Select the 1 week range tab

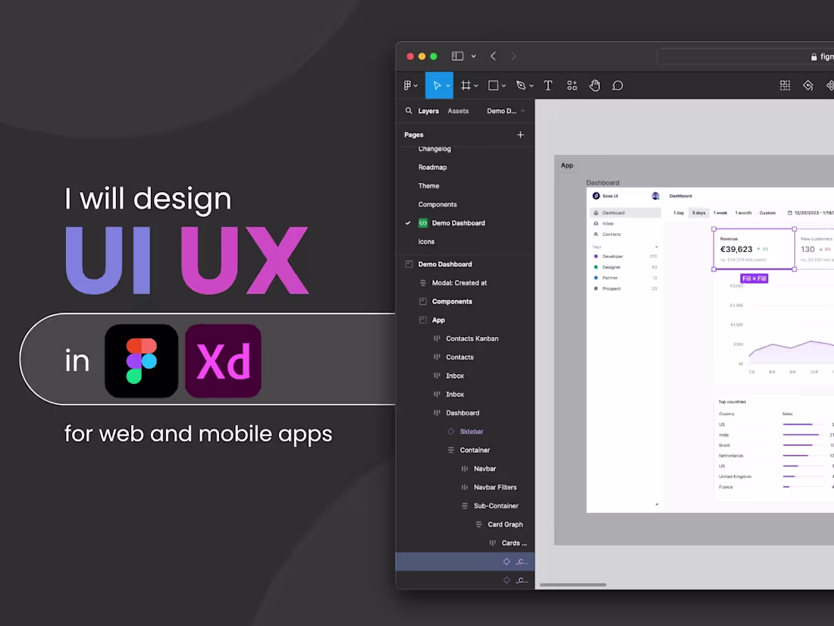point(720,213)
